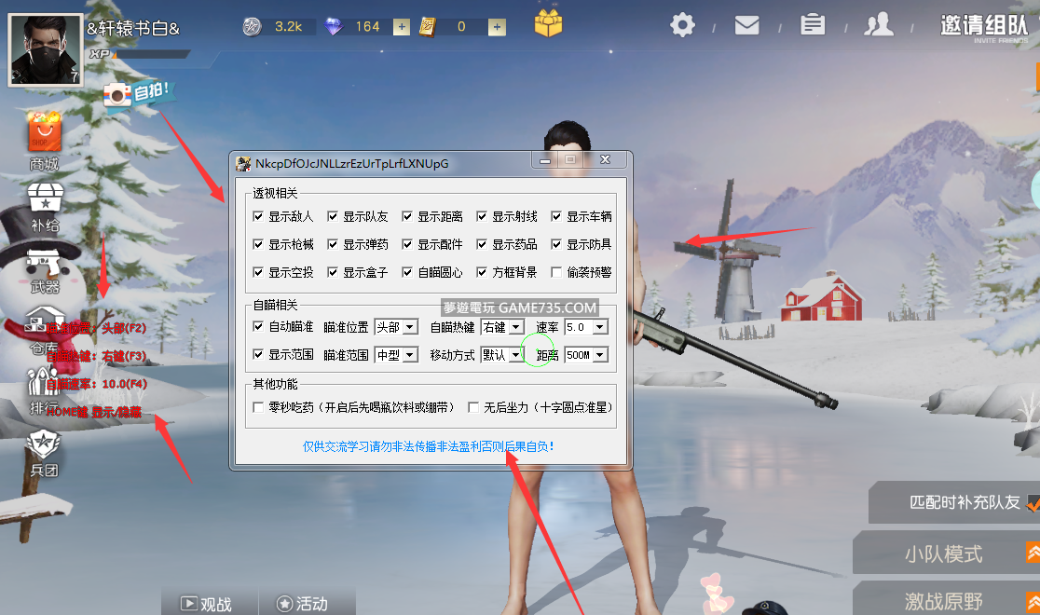
Task: Open the mail envelope inbox
Action: (746, 25)
